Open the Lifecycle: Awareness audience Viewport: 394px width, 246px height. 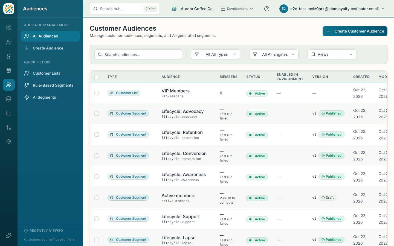click(184, 174)
